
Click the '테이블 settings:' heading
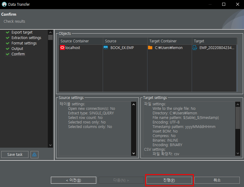click(x=72, y=104)
